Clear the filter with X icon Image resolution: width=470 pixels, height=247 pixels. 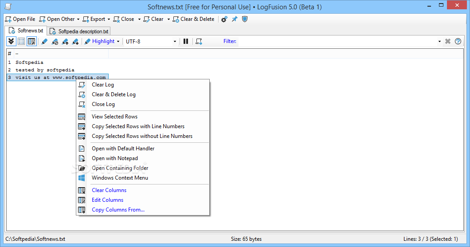(448, 41)
